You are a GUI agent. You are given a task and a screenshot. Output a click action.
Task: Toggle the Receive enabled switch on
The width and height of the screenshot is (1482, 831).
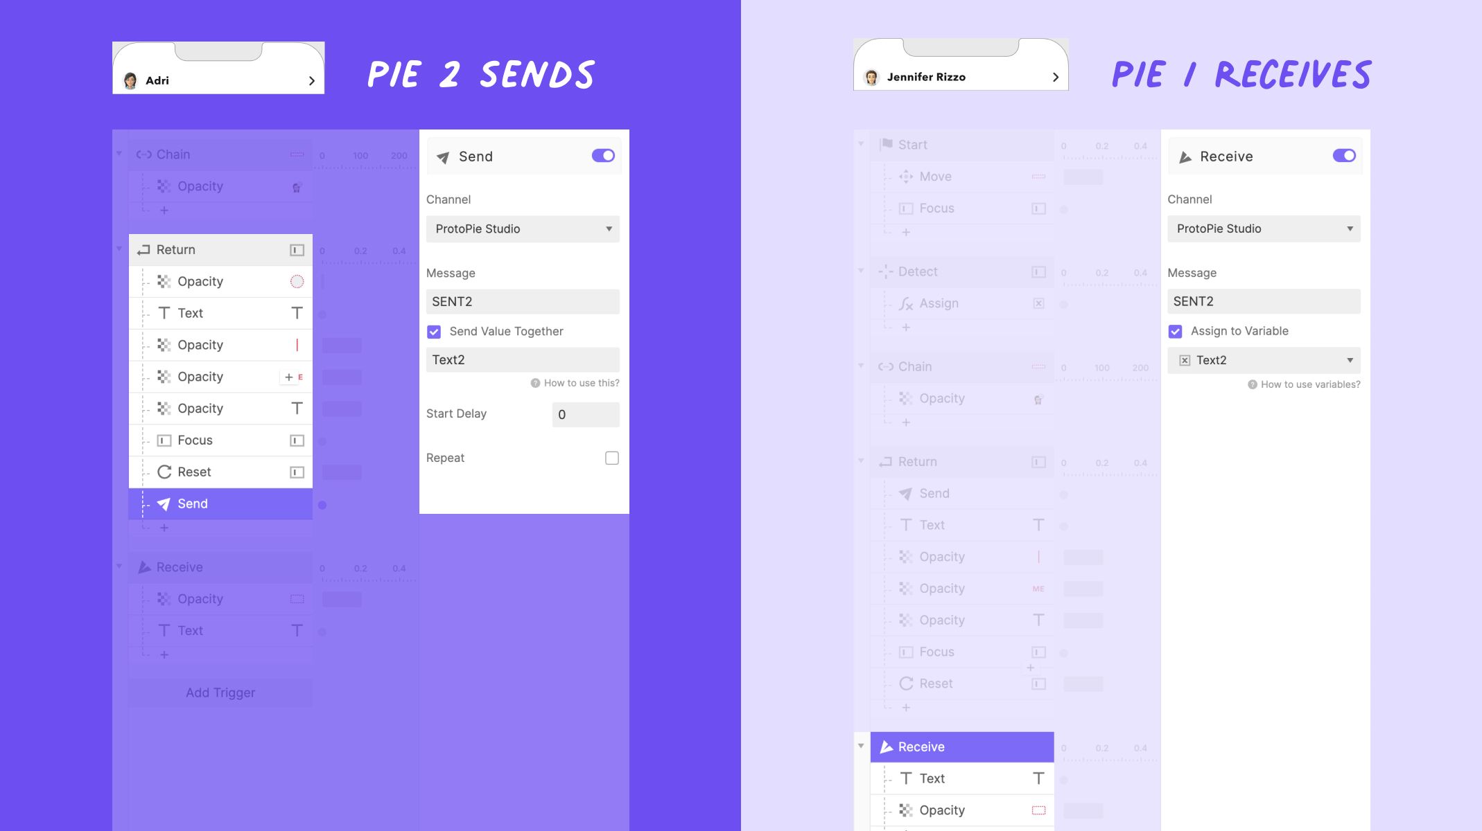[x=1345, y=156]
